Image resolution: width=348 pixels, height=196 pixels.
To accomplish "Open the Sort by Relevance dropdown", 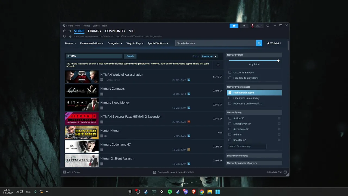I will (x=209, y=56).
